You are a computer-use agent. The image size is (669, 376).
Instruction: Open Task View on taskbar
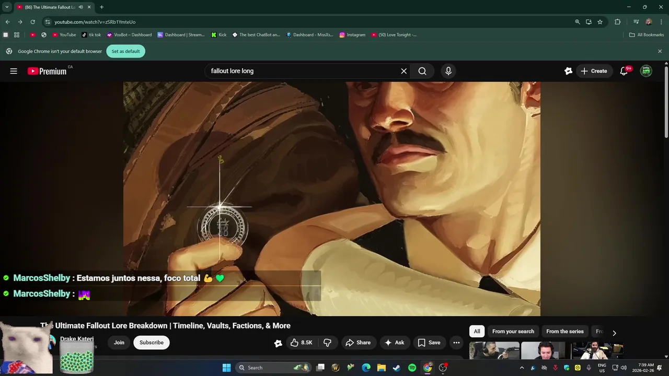(x=320, y=368)
